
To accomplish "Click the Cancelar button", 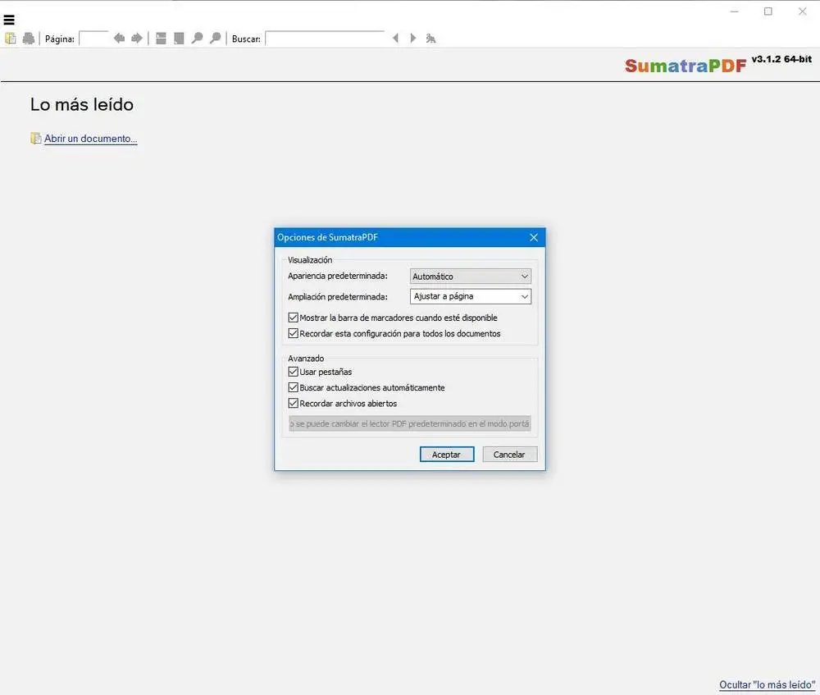I will click(x=509, y=455).
